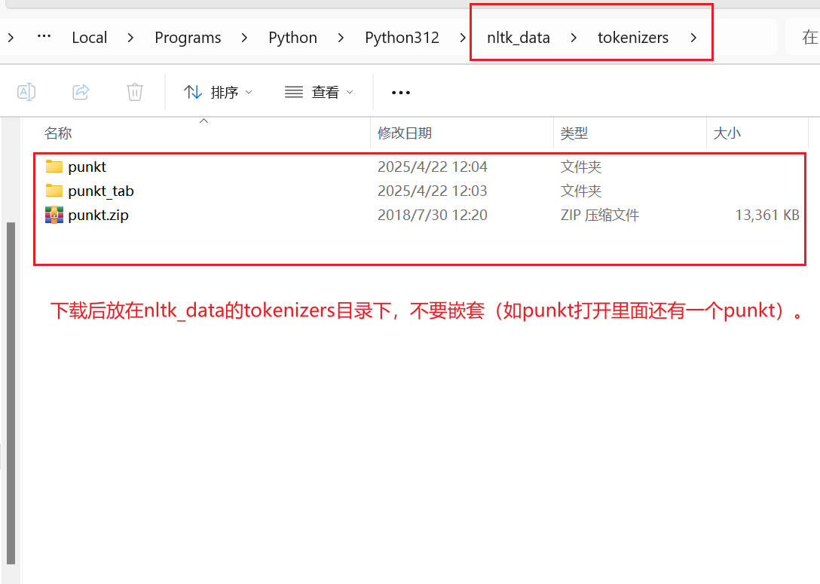Open the punkt folder icon
Screen dimensions: 820x584
(55, 166)
